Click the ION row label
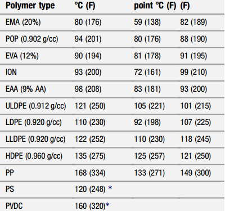The width and height of the screenshot is (225, 211). 11,72
